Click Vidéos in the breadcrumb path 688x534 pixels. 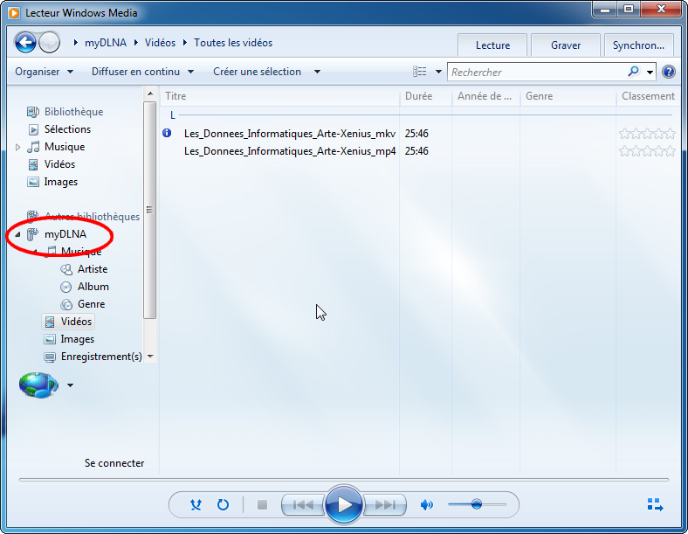(x=160, y=43)
